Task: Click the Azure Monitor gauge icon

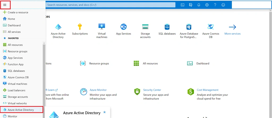Action: [x=83, y=92]
